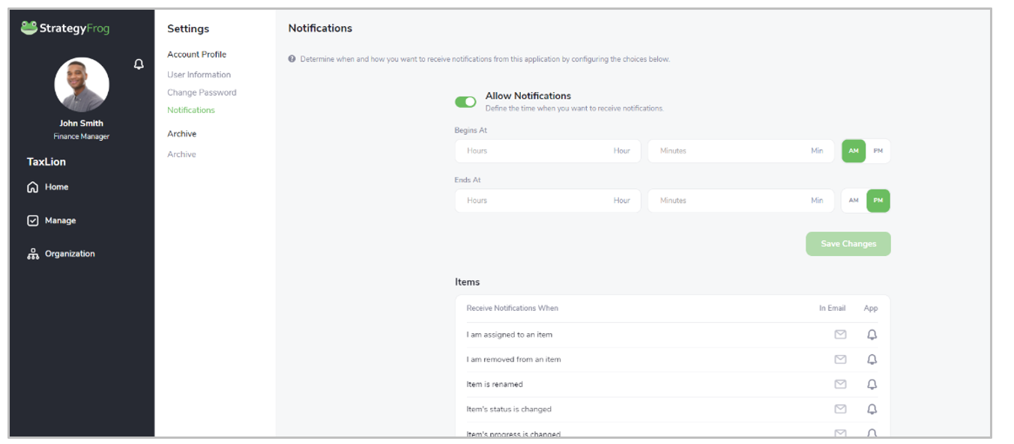This screenshot has width=1014, height=444.
Task: Open Organization via the hierarchy icon
Action: click(x=32, y=254)
